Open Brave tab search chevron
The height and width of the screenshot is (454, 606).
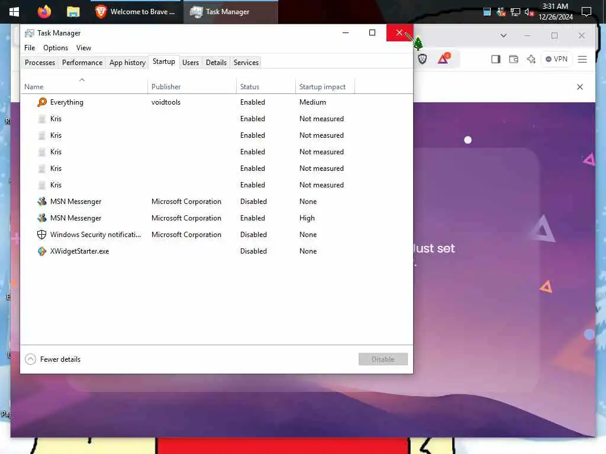[x=503, y=35]
